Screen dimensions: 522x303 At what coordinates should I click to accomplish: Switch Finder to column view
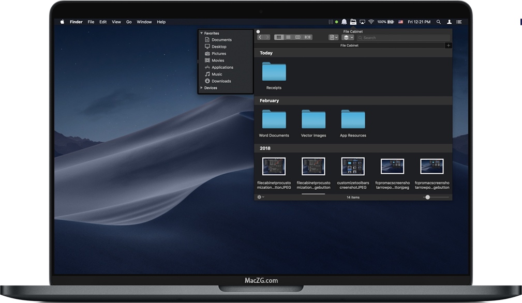coord(297,37)
